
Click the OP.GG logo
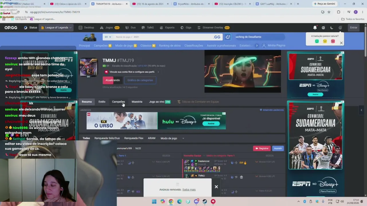point(11,27)
